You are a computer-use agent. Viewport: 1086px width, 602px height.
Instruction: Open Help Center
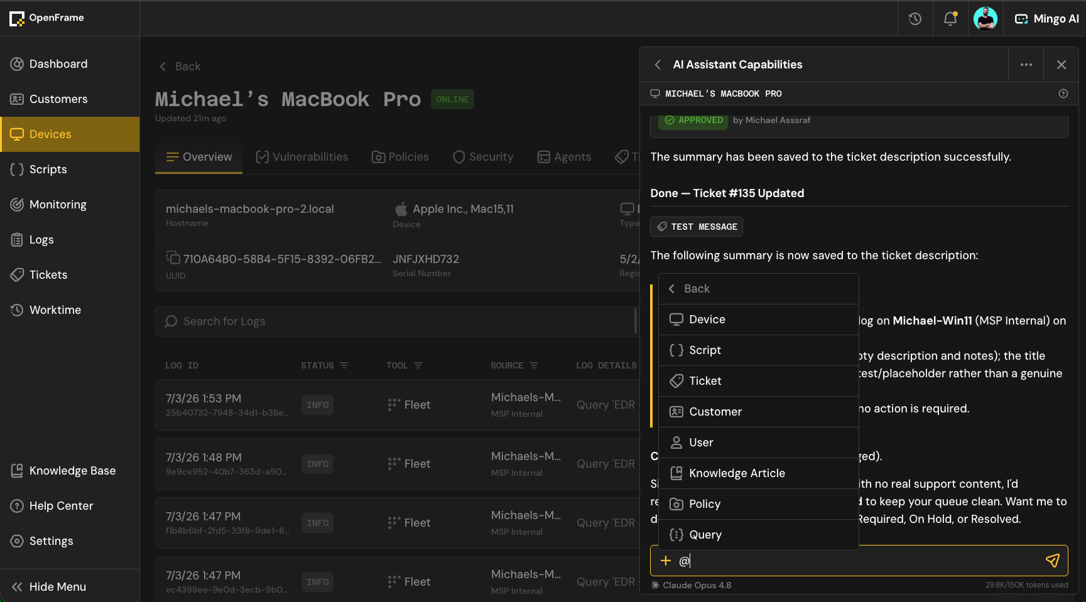70,506
